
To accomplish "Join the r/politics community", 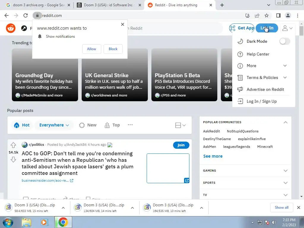I will [x=181, y=145].
